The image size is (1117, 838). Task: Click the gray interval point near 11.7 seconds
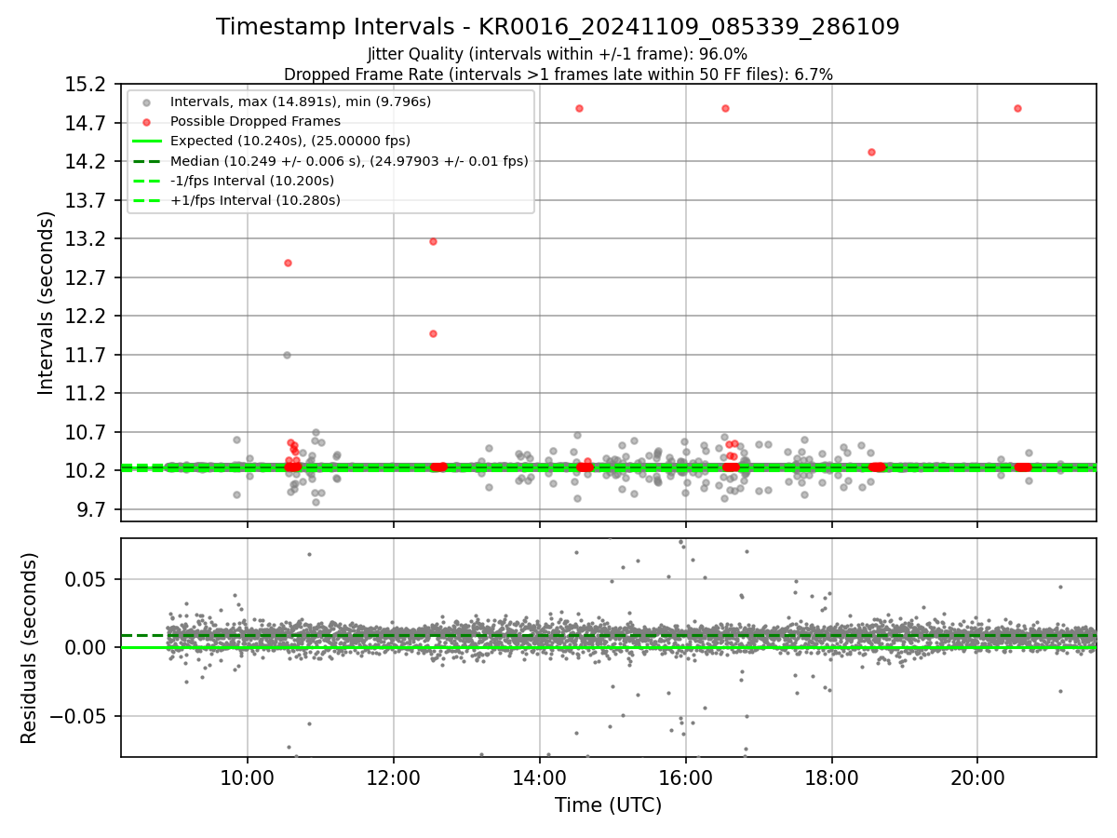click(x=287, y=355)
